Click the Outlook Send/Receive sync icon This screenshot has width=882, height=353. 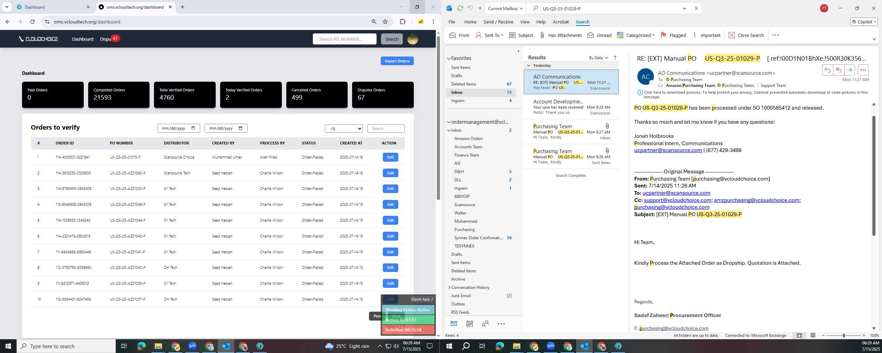[460, 8]
